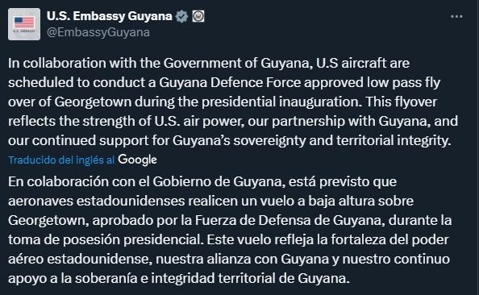This screenshot has height=295, width=479.
Task: Click 'presidential inauguration' in the English tweet
Action: coord(281,102)
